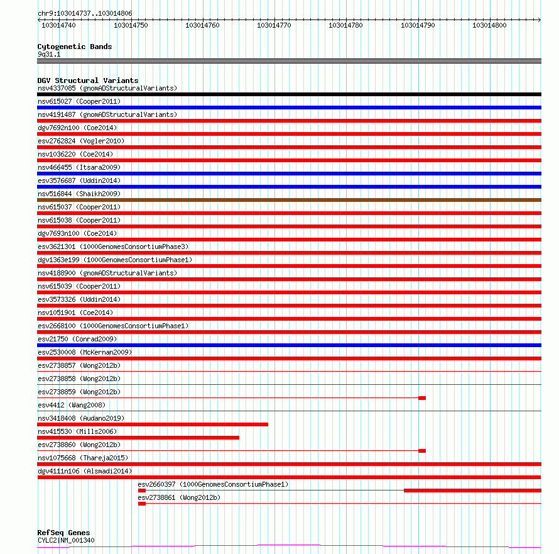Click ruler position label 103014750

click(131, 25)
